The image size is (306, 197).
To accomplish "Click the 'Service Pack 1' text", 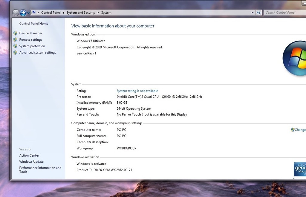I will (86, 53).
